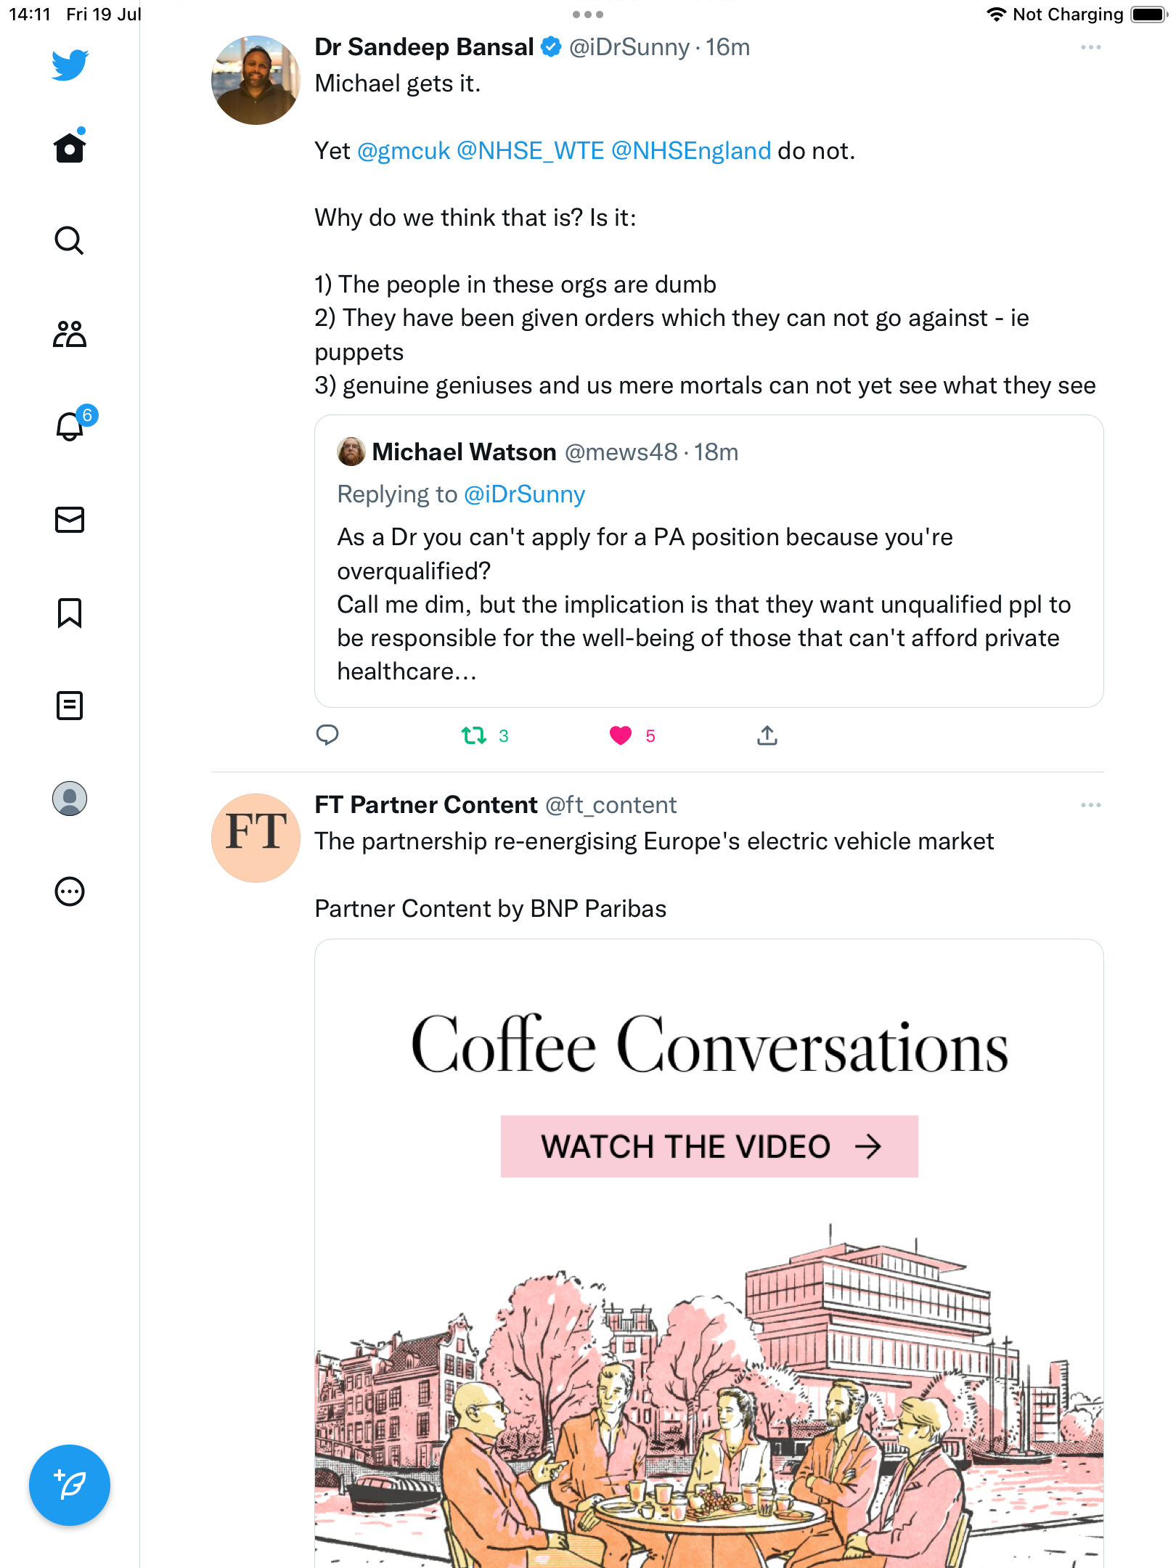This screenshot has height=1568, width=1176.
Task: Toggle retweet on Dr Sandeep Bansal's tweet
Action: (x=474, y=736)
